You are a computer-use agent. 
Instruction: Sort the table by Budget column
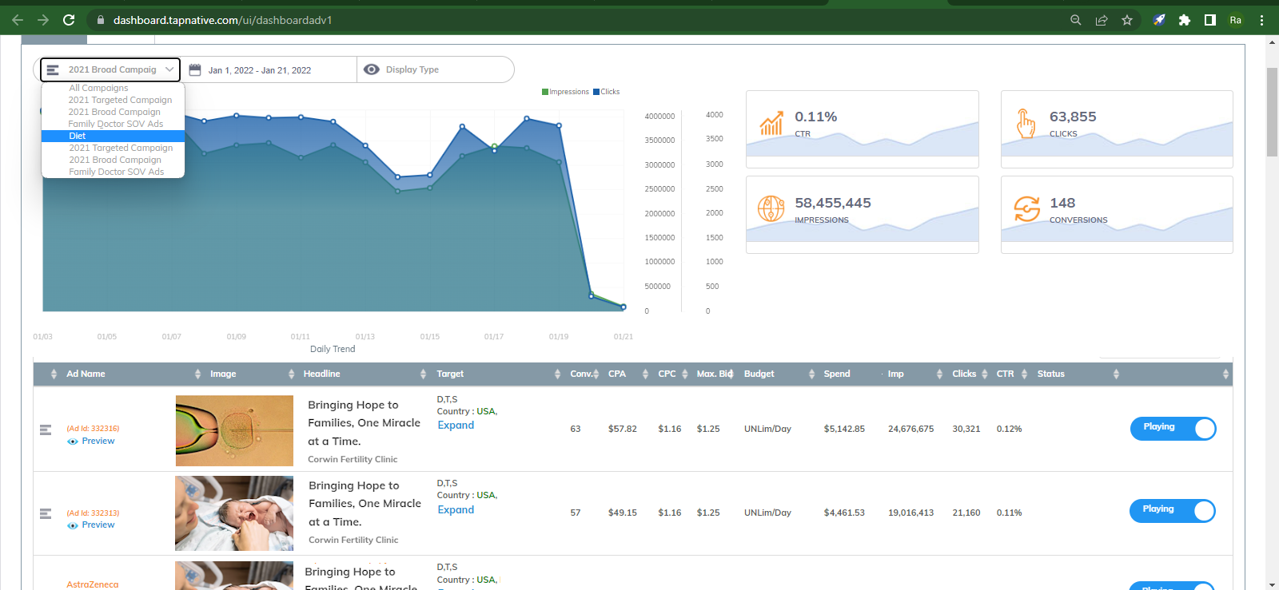coord(811,374)
